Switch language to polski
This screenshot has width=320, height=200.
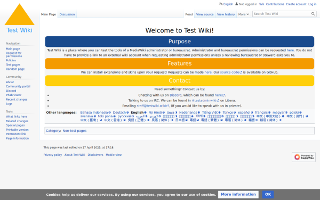[x=294, y=113]
